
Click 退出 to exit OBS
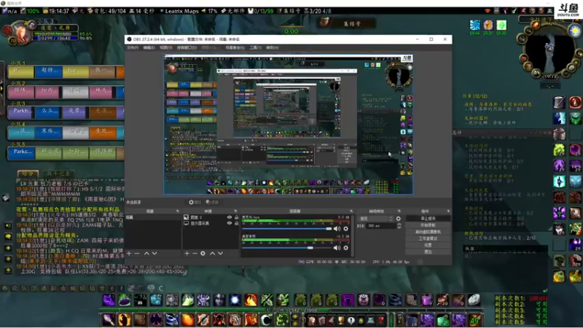tap(428, 251)
